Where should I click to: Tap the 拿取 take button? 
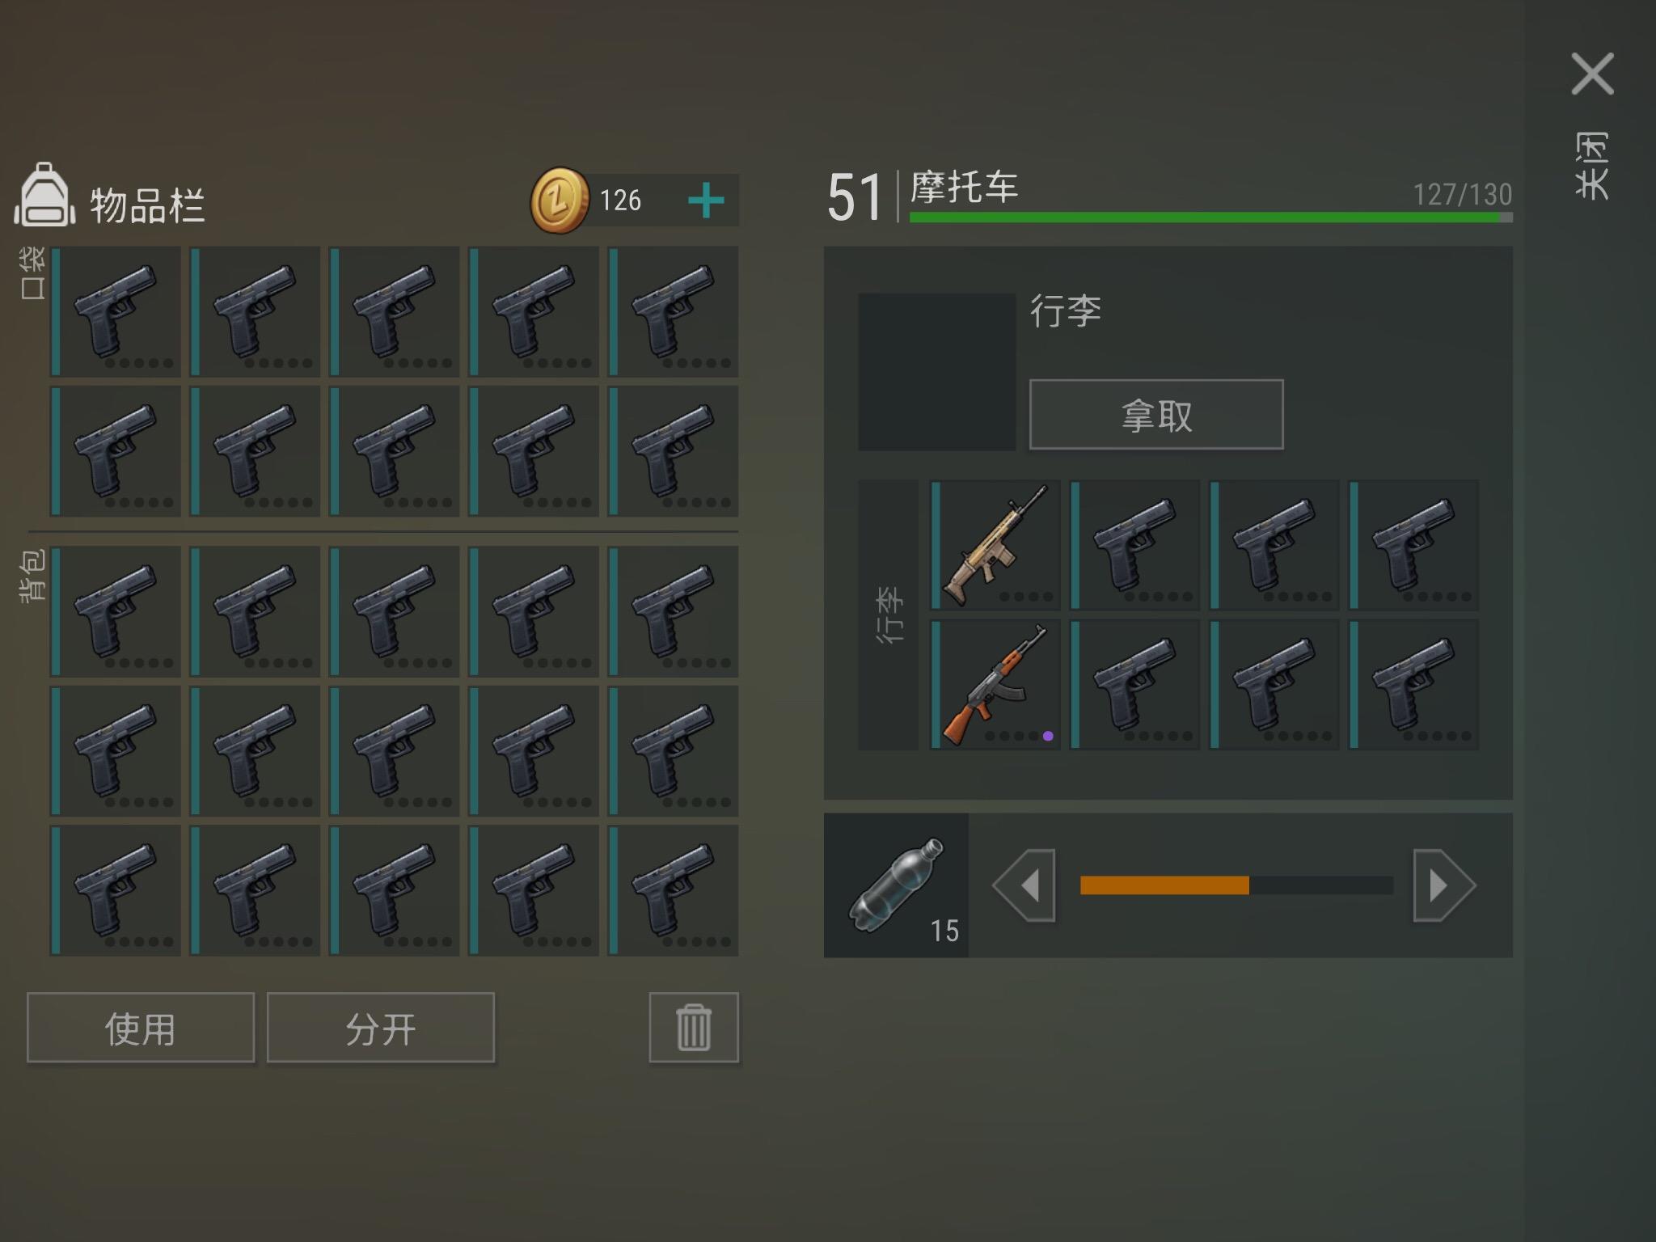(x=1156, y=414)
